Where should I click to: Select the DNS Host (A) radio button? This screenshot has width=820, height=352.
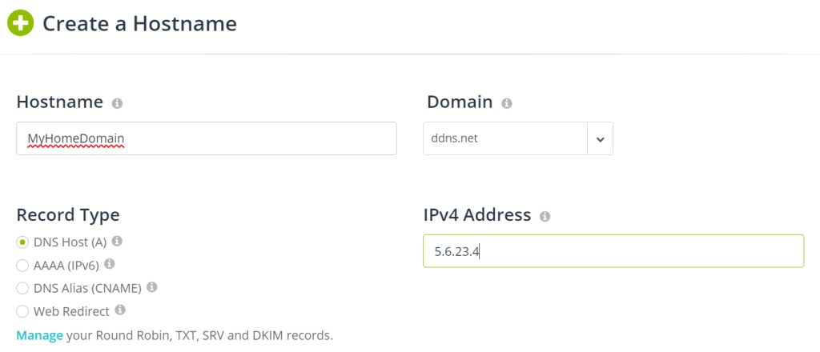coord(22,242)
